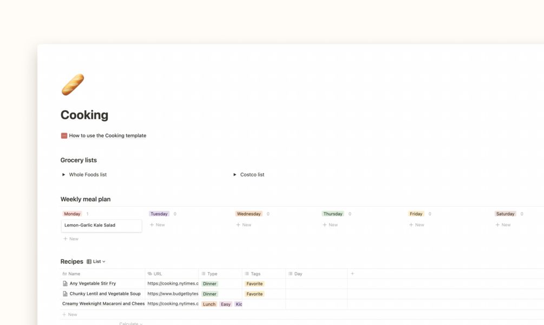The image size is (544, 325).
Task: Click the Name column header
Action: click(x=102, y=274)
